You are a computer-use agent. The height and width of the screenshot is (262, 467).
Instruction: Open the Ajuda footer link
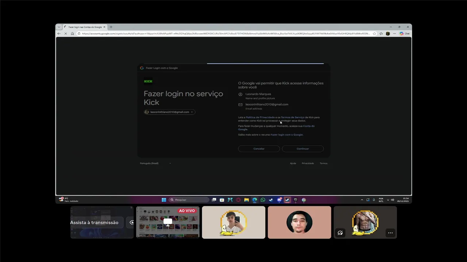[x=293, y=163]
